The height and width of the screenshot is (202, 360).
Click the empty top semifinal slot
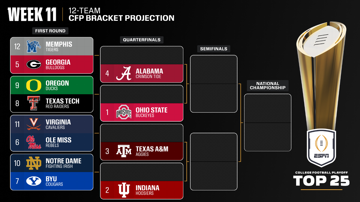pos(214,70)
